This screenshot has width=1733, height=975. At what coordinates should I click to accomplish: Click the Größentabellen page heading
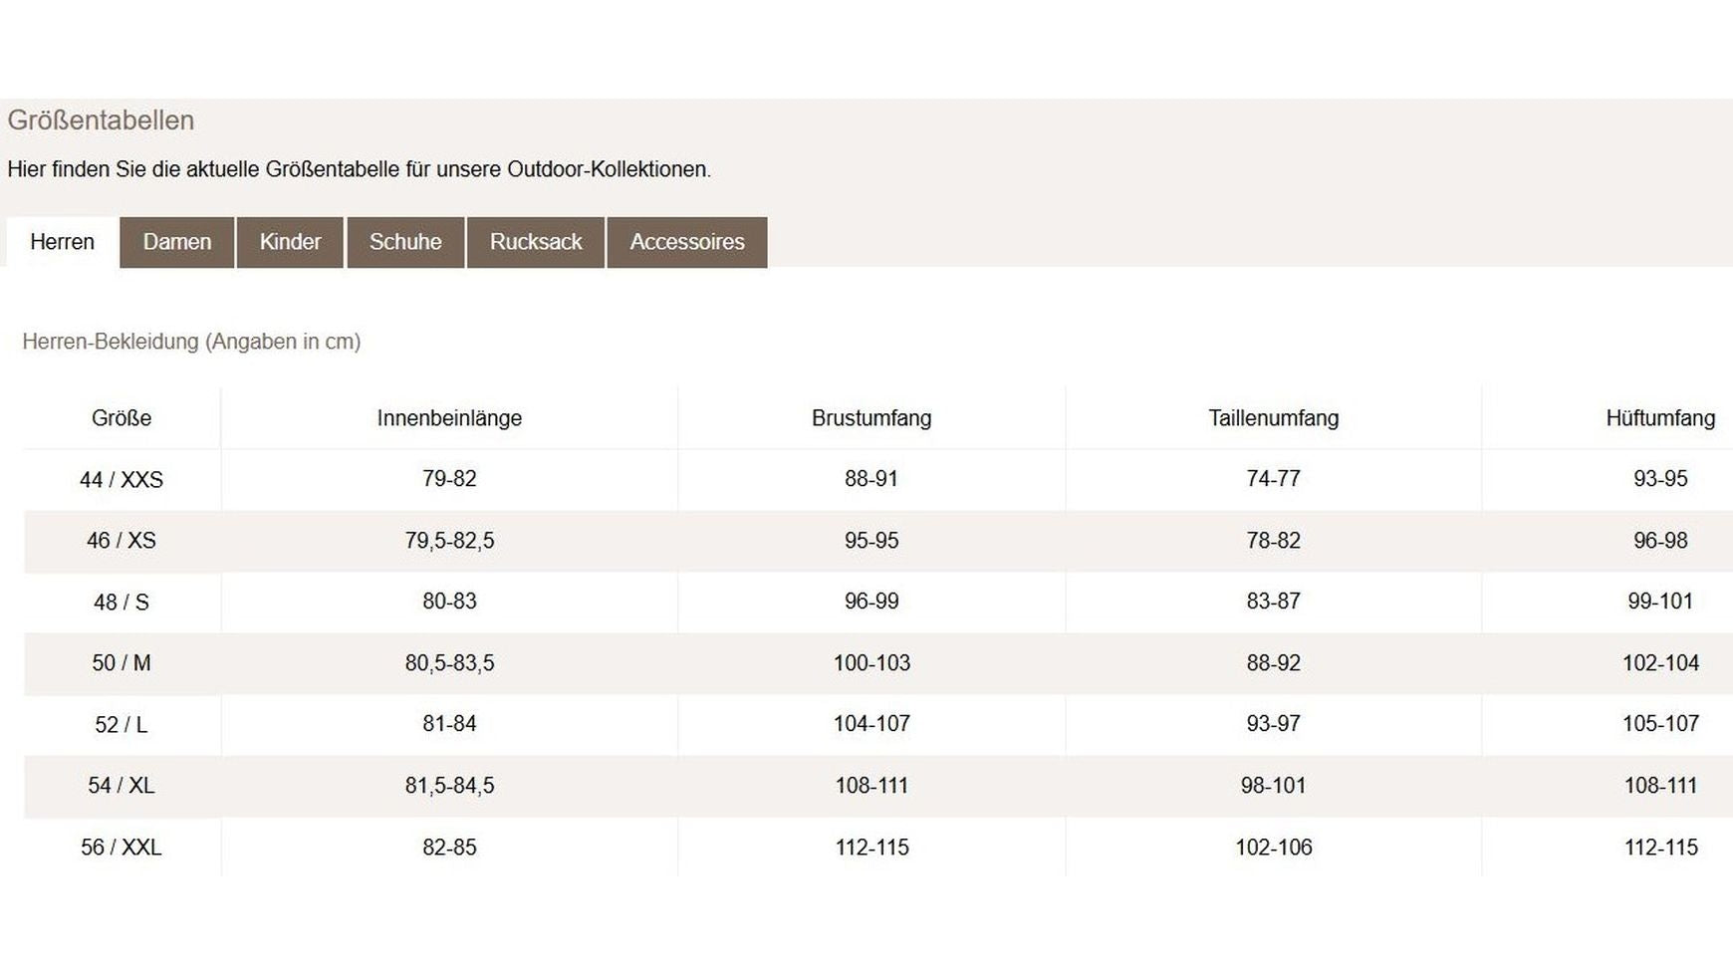point(101,121)
